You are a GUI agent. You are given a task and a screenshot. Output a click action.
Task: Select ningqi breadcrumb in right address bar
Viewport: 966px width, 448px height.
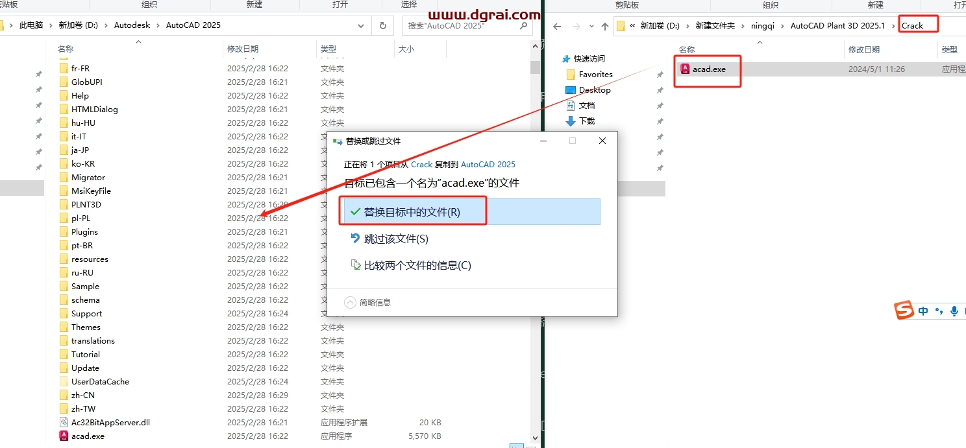(763, 25)
